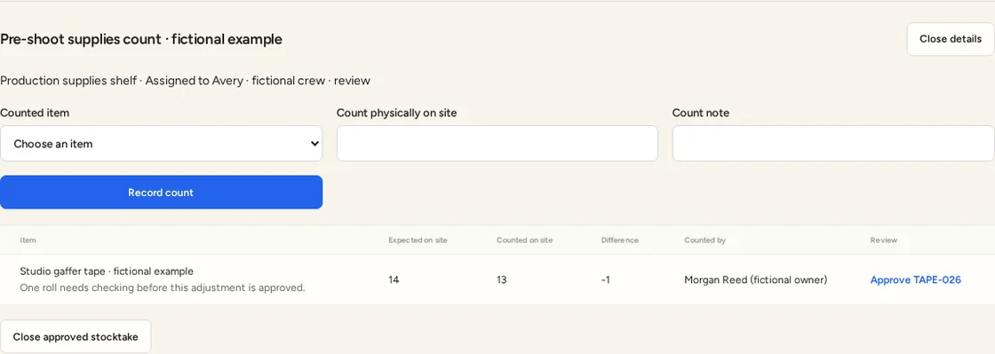Click the blue Record count button
995x354 pixels.
(161, 192)
